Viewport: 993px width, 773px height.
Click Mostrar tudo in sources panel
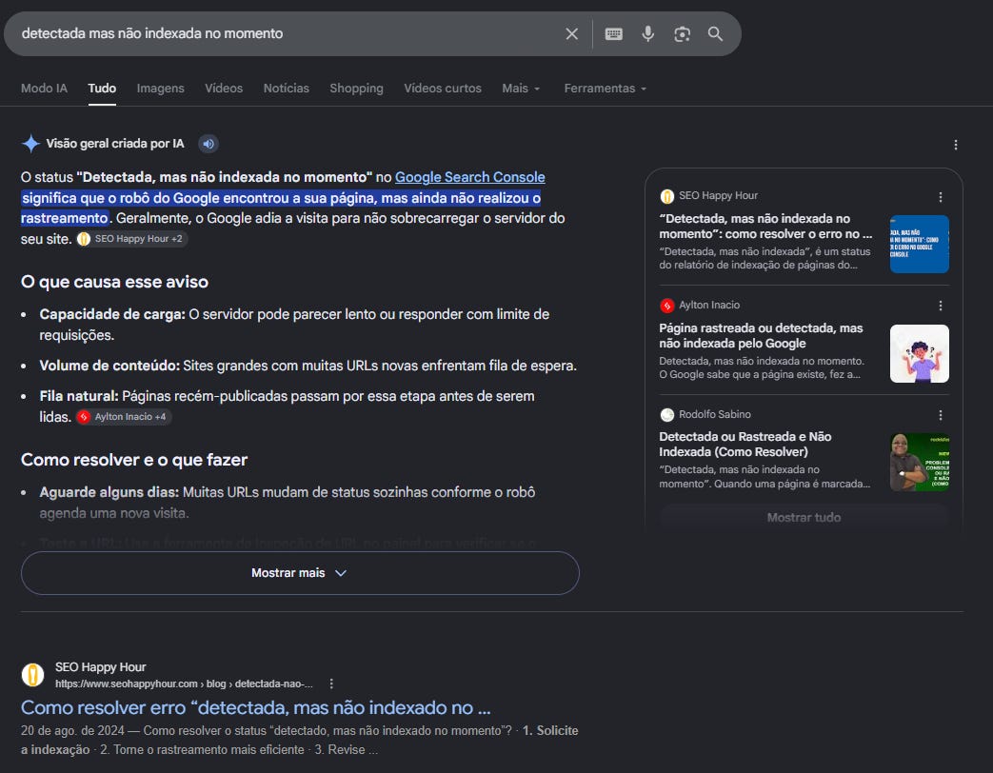pos(804,517)
